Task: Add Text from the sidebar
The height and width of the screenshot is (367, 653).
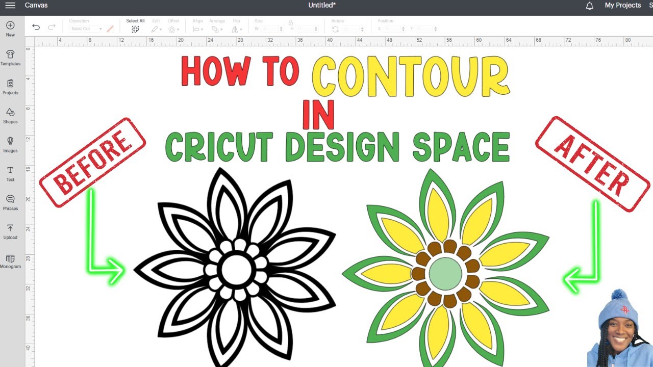Action: click(x=10, y=173)
